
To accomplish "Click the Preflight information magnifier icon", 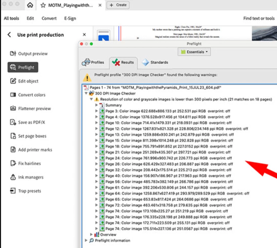I will point(91,240).
